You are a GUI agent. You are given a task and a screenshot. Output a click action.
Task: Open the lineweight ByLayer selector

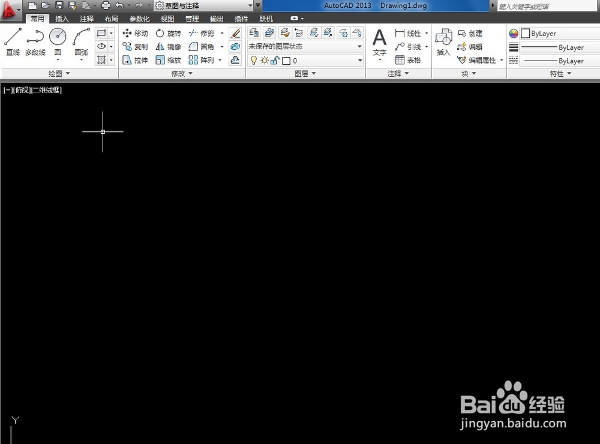[x=560, y=47]
